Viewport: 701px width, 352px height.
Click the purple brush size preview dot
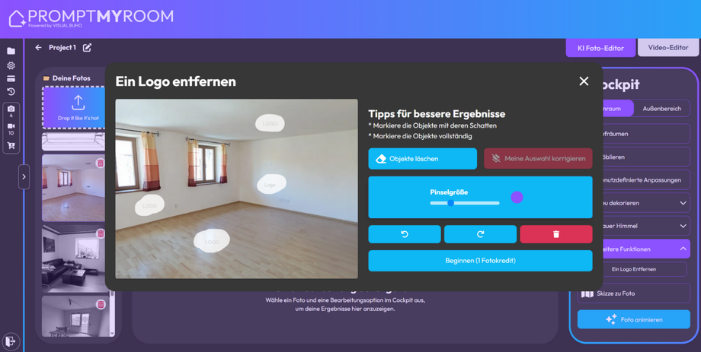pos(517,197)
